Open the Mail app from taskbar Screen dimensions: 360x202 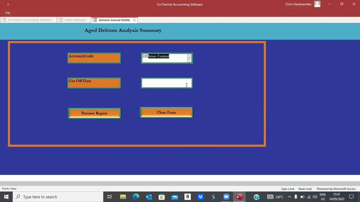click(175, 197)
